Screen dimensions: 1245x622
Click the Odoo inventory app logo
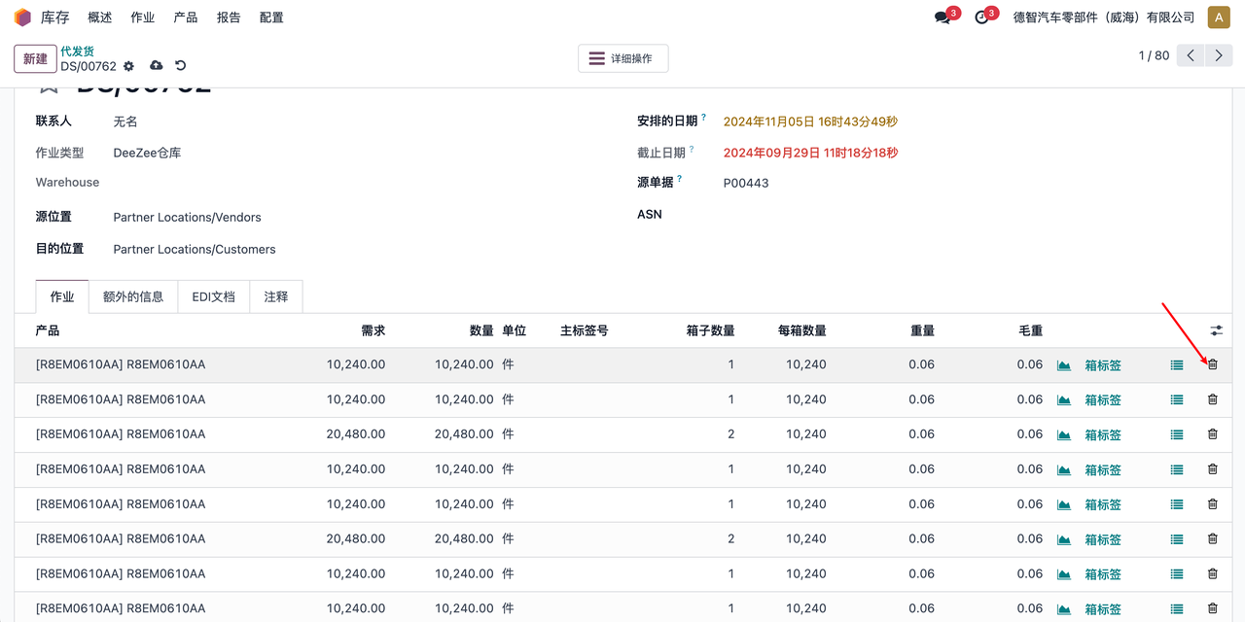(22, 17)
